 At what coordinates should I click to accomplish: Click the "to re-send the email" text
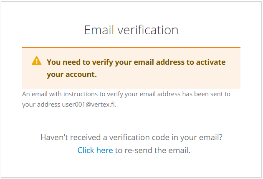point(152,150)
